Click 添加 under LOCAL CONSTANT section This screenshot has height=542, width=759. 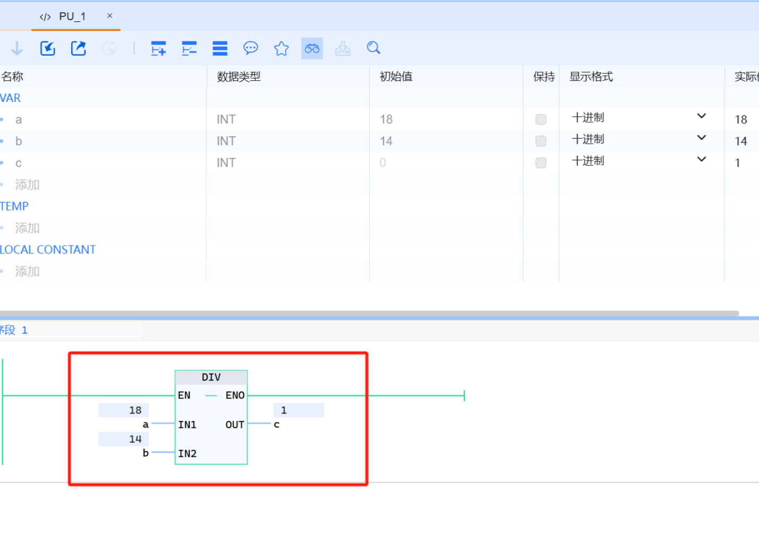(28, 272)
